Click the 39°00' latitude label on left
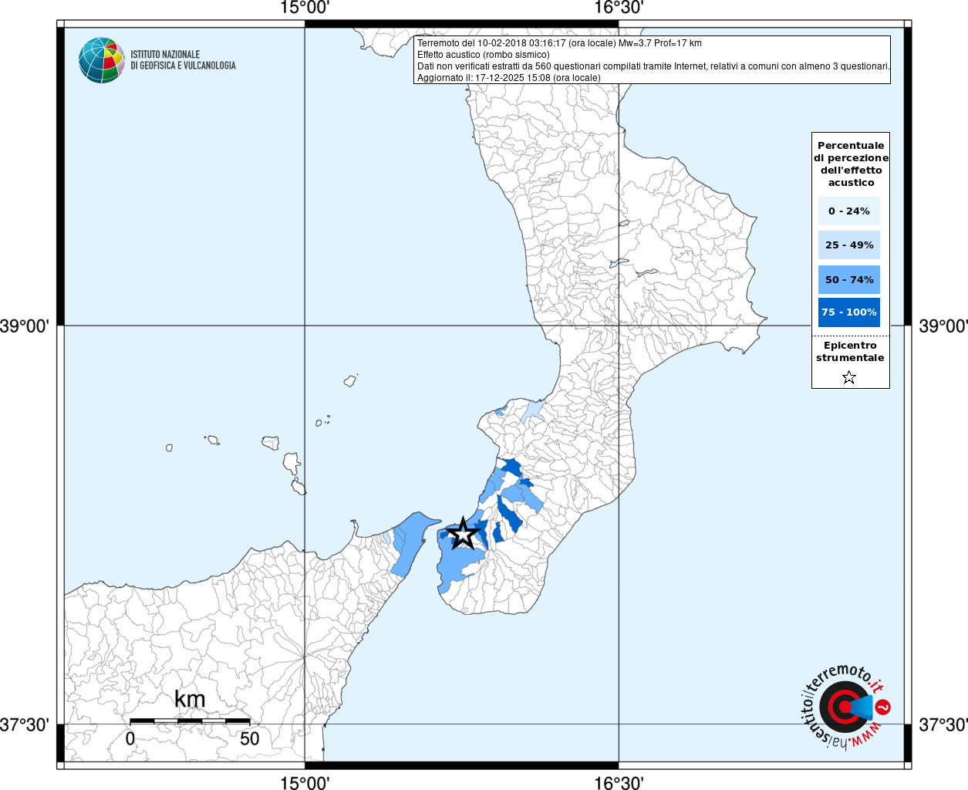 tap(25, 326)
